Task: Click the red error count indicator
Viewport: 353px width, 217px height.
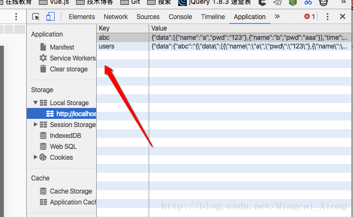Action: point(309,16)
